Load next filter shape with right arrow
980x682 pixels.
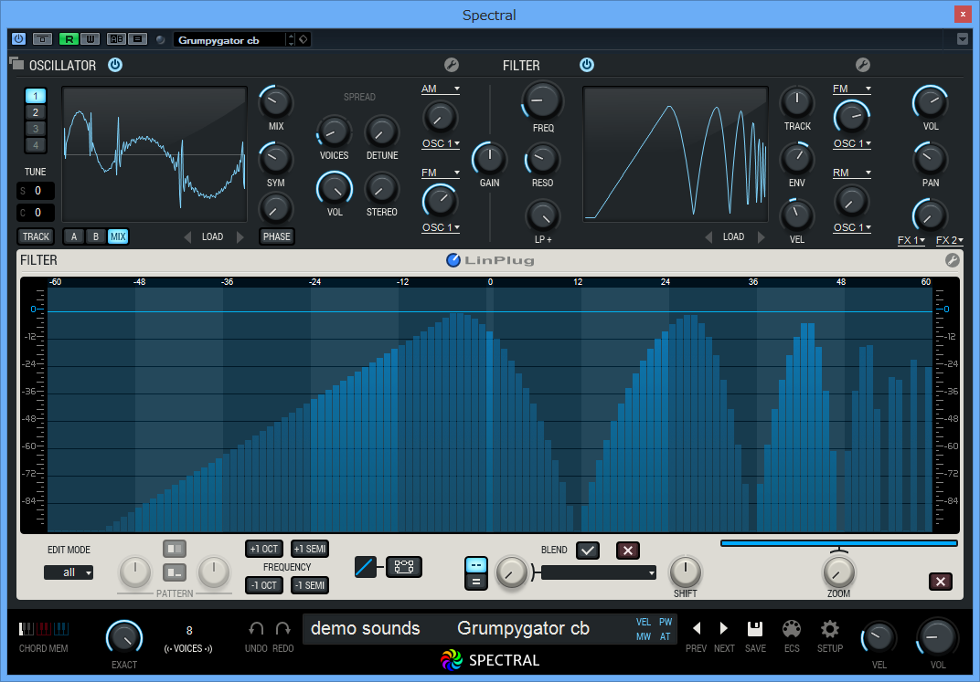click(762, 237)
